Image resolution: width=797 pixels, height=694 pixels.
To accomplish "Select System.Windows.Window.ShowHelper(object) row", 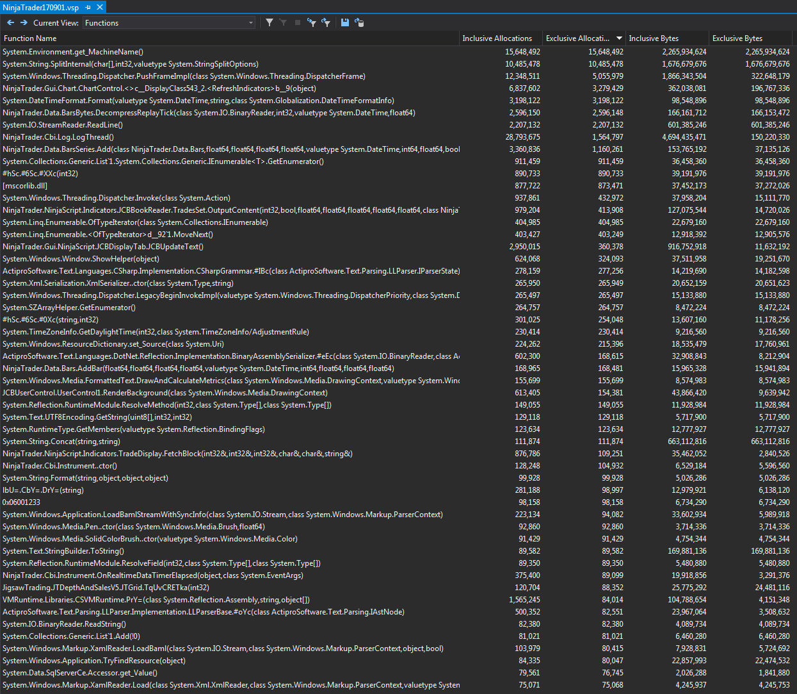I will tap(397, 259).
